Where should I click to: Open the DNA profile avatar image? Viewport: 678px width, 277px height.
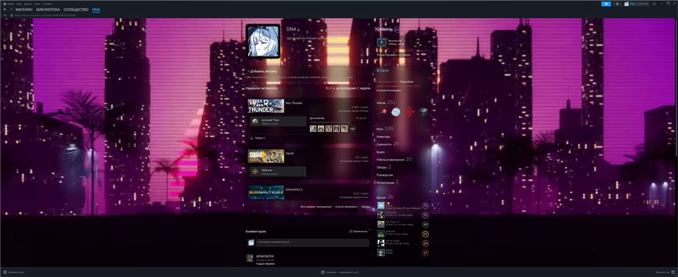[x=263, y=41]
